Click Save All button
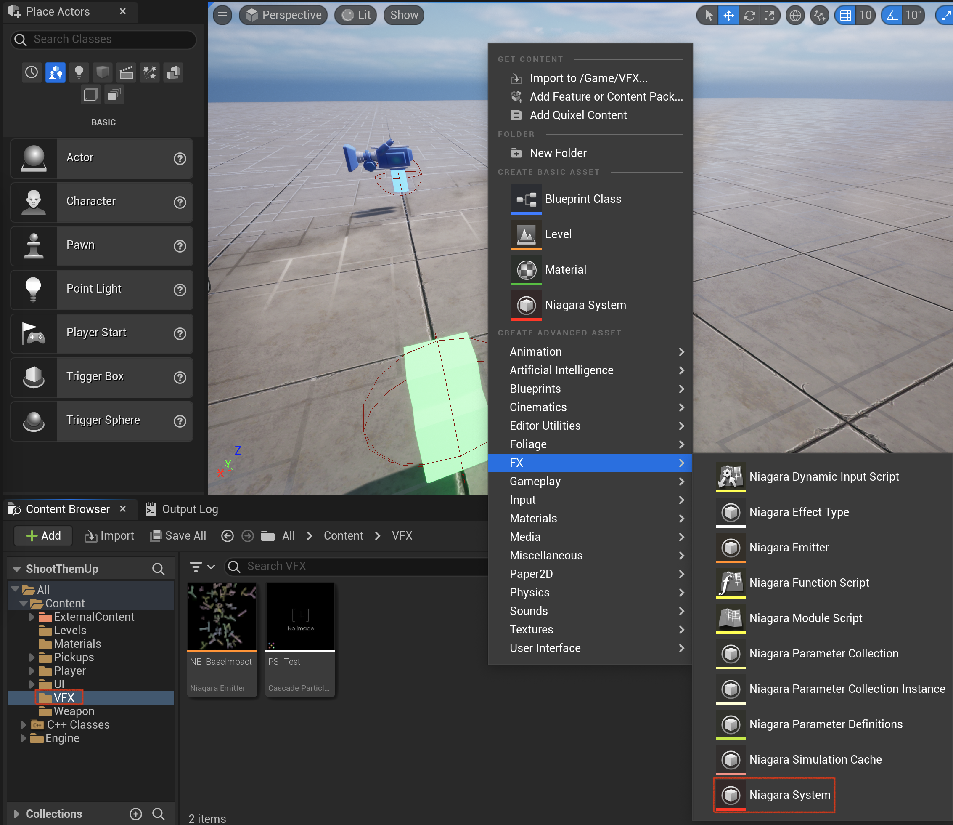This screenshot has width=953, height=825. coord(178,536)
